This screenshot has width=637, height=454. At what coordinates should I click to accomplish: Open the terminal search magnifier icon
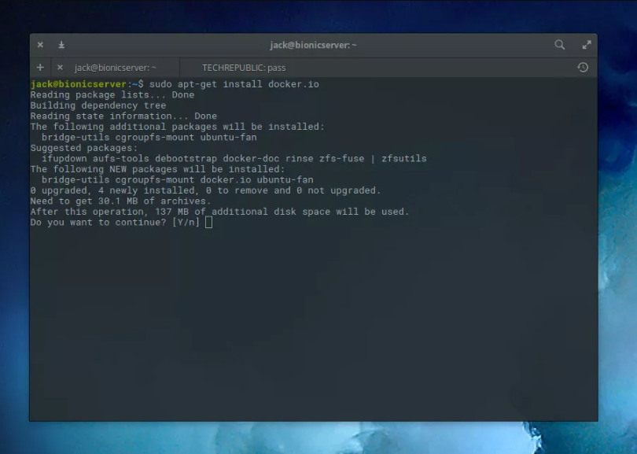[x=559, y=45]
